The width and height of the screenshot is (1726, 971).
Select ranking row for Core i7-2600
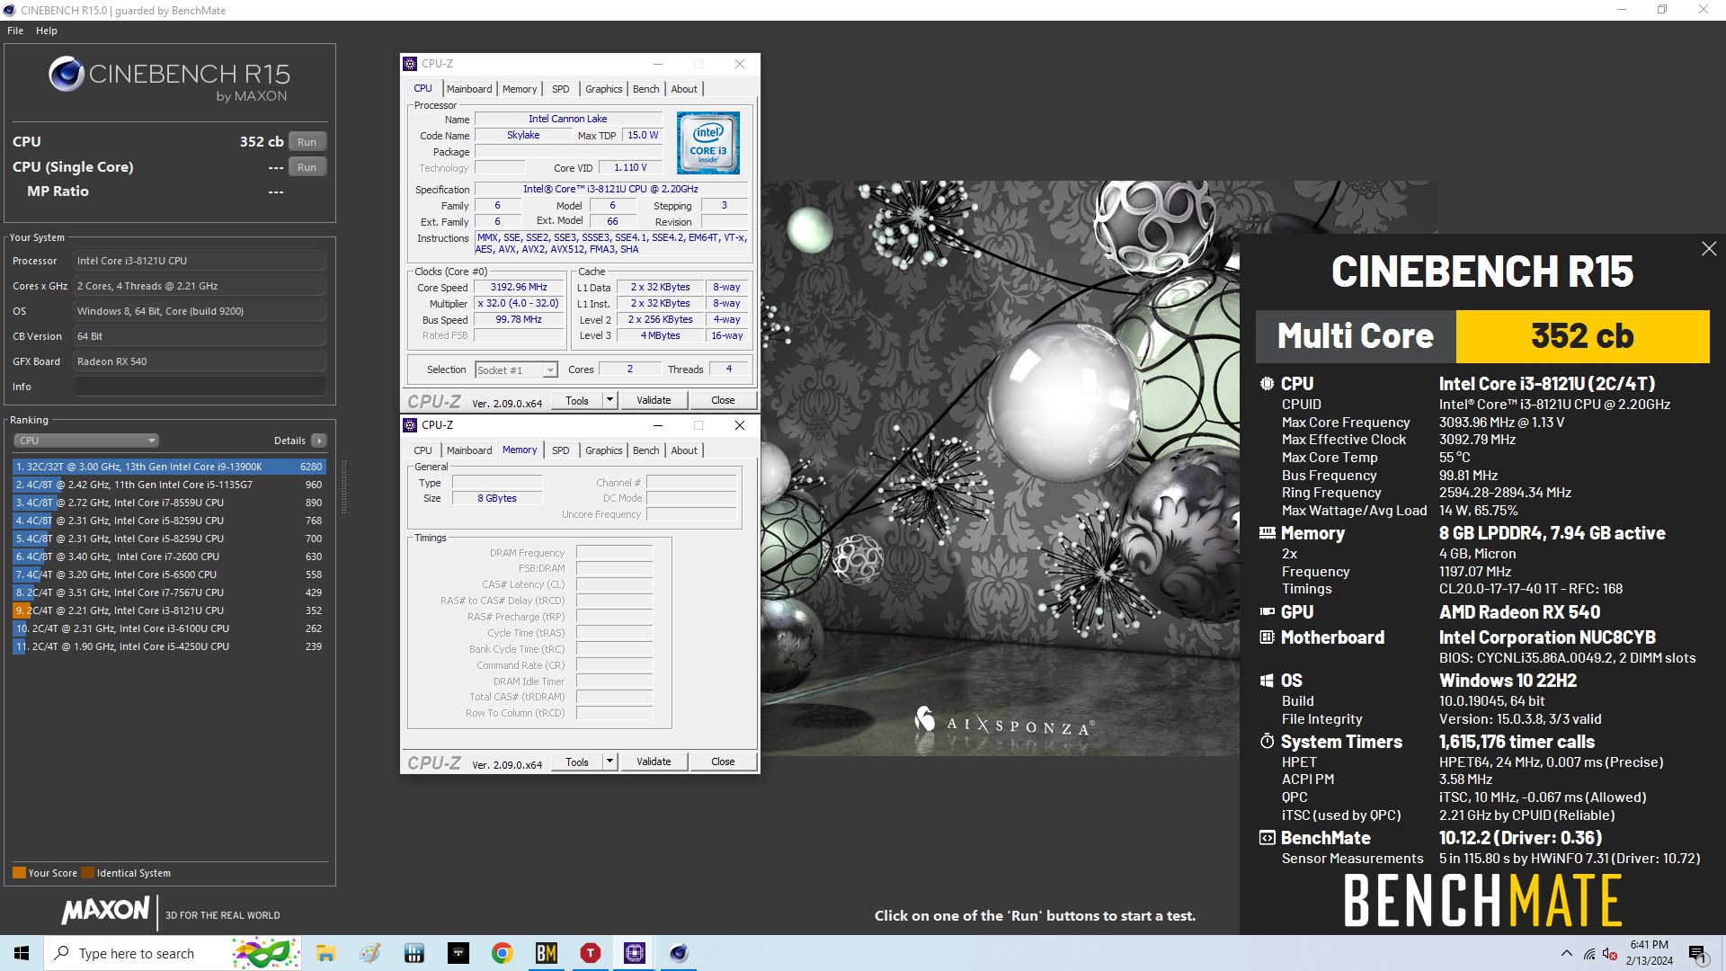168,557
